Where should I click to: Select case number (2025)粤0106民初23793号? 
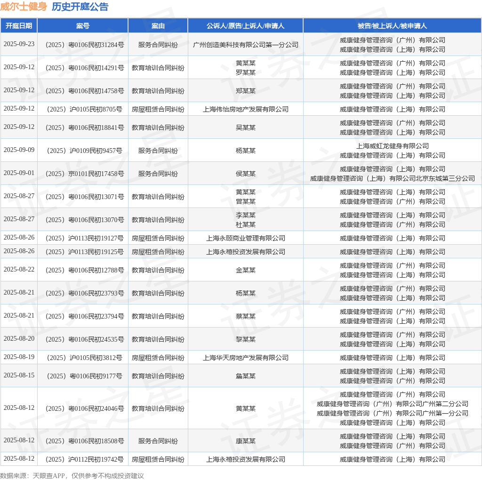pyautogui.click(x=85, y=293)
